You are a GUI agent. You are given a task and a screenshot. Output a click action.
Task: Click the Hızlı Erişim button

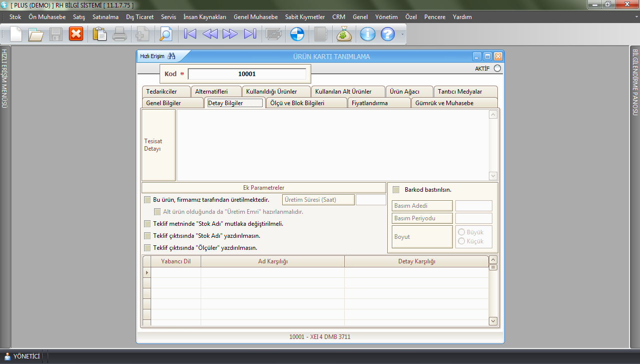coord(157,56)
